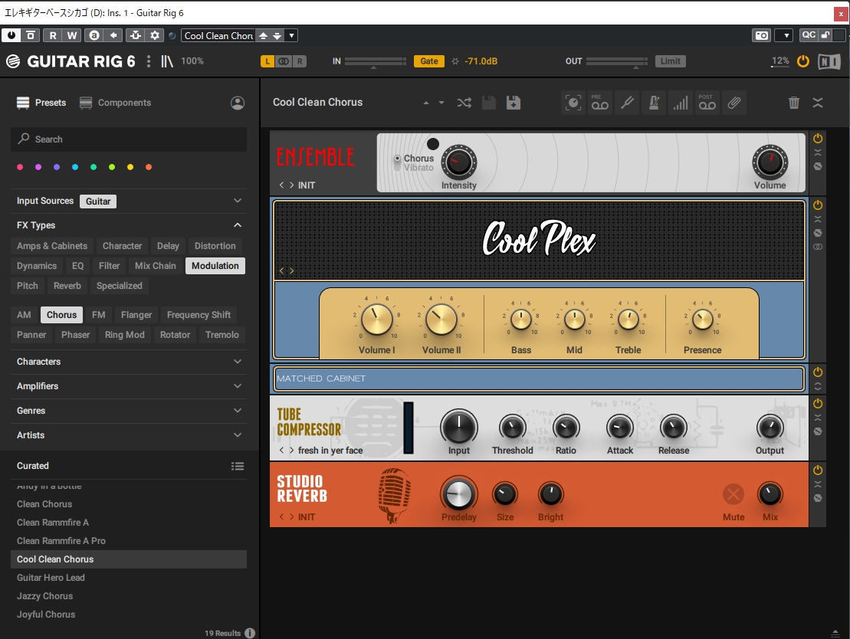Click the volume level meter icon

click(x=681, y=102)
